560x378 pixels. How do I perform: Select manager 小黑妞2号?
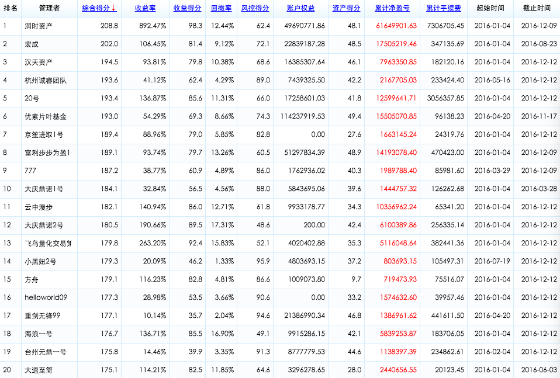[40, 261]
